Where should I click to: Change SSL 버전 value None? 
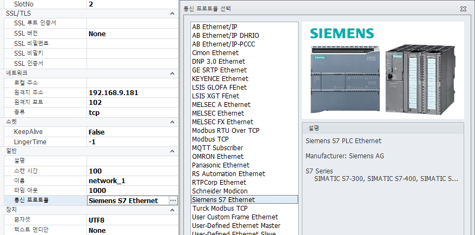[x=133, y=33]
